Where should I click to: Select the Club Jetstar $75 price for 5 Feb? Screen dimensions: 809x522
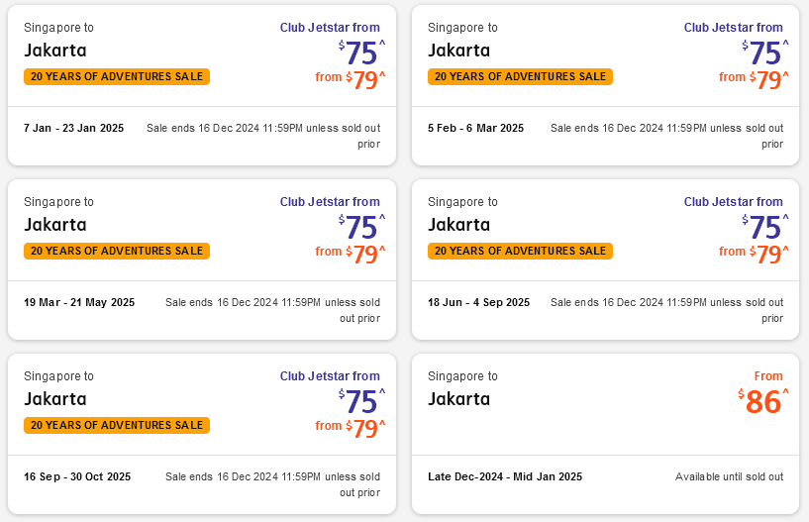(764, 52)
